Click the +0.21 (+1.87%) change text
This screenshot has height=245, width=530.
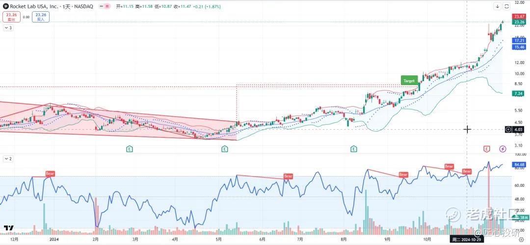[207, 6]
